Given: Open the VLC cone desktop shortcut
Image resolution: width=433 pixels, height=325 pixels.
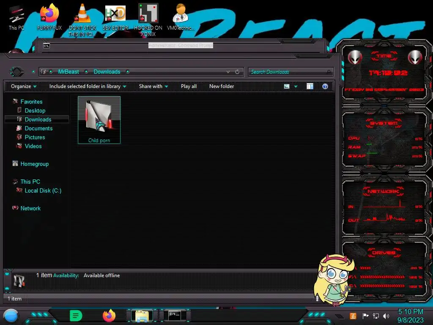Looking at the screenshot, I should point(82,20).
